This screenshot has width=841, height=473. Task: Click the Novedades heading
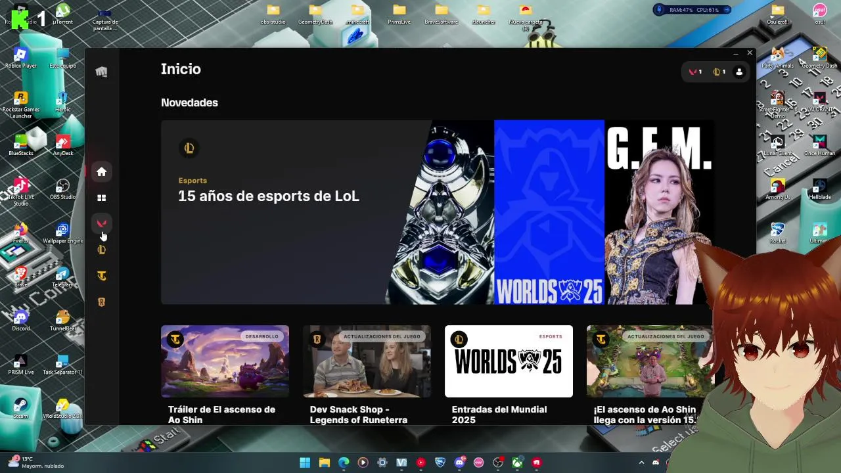[189, 102]
